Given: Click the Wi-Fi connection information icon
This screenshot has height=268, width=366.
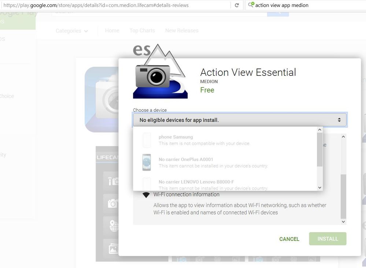Looking at the screenshot, I should (x=146, y=195).
